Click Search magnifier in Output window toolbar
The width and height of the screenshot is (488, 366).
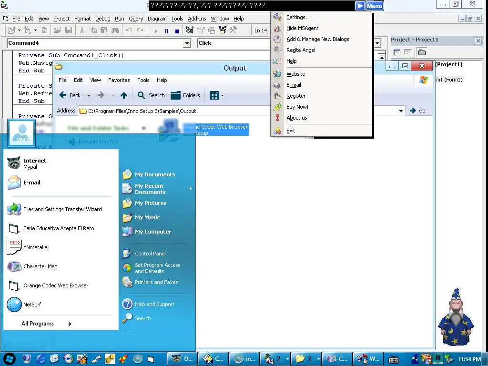[x=151, y=95]
